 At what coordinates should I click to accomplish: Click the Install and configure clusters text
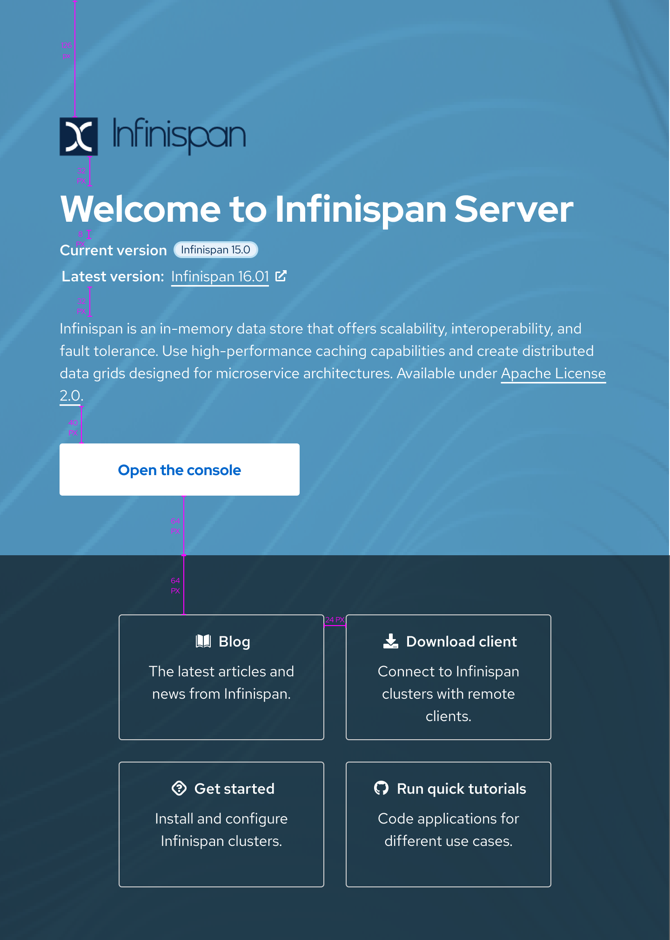pos(221,830)
